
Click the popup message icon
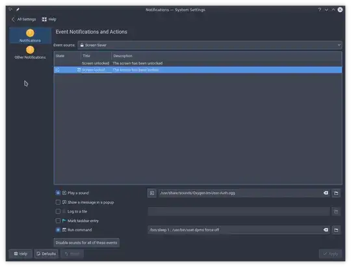64,202
